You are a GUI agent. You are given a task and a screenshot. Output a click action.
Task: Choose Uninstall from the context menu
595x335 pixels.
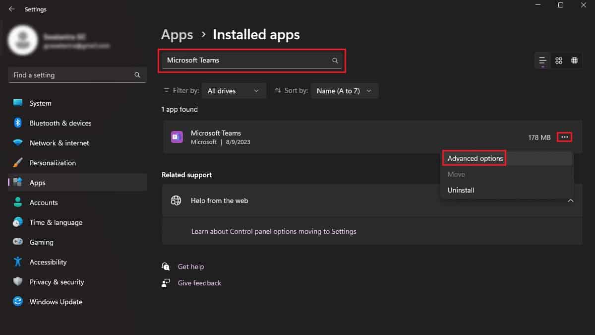[461, 190]
